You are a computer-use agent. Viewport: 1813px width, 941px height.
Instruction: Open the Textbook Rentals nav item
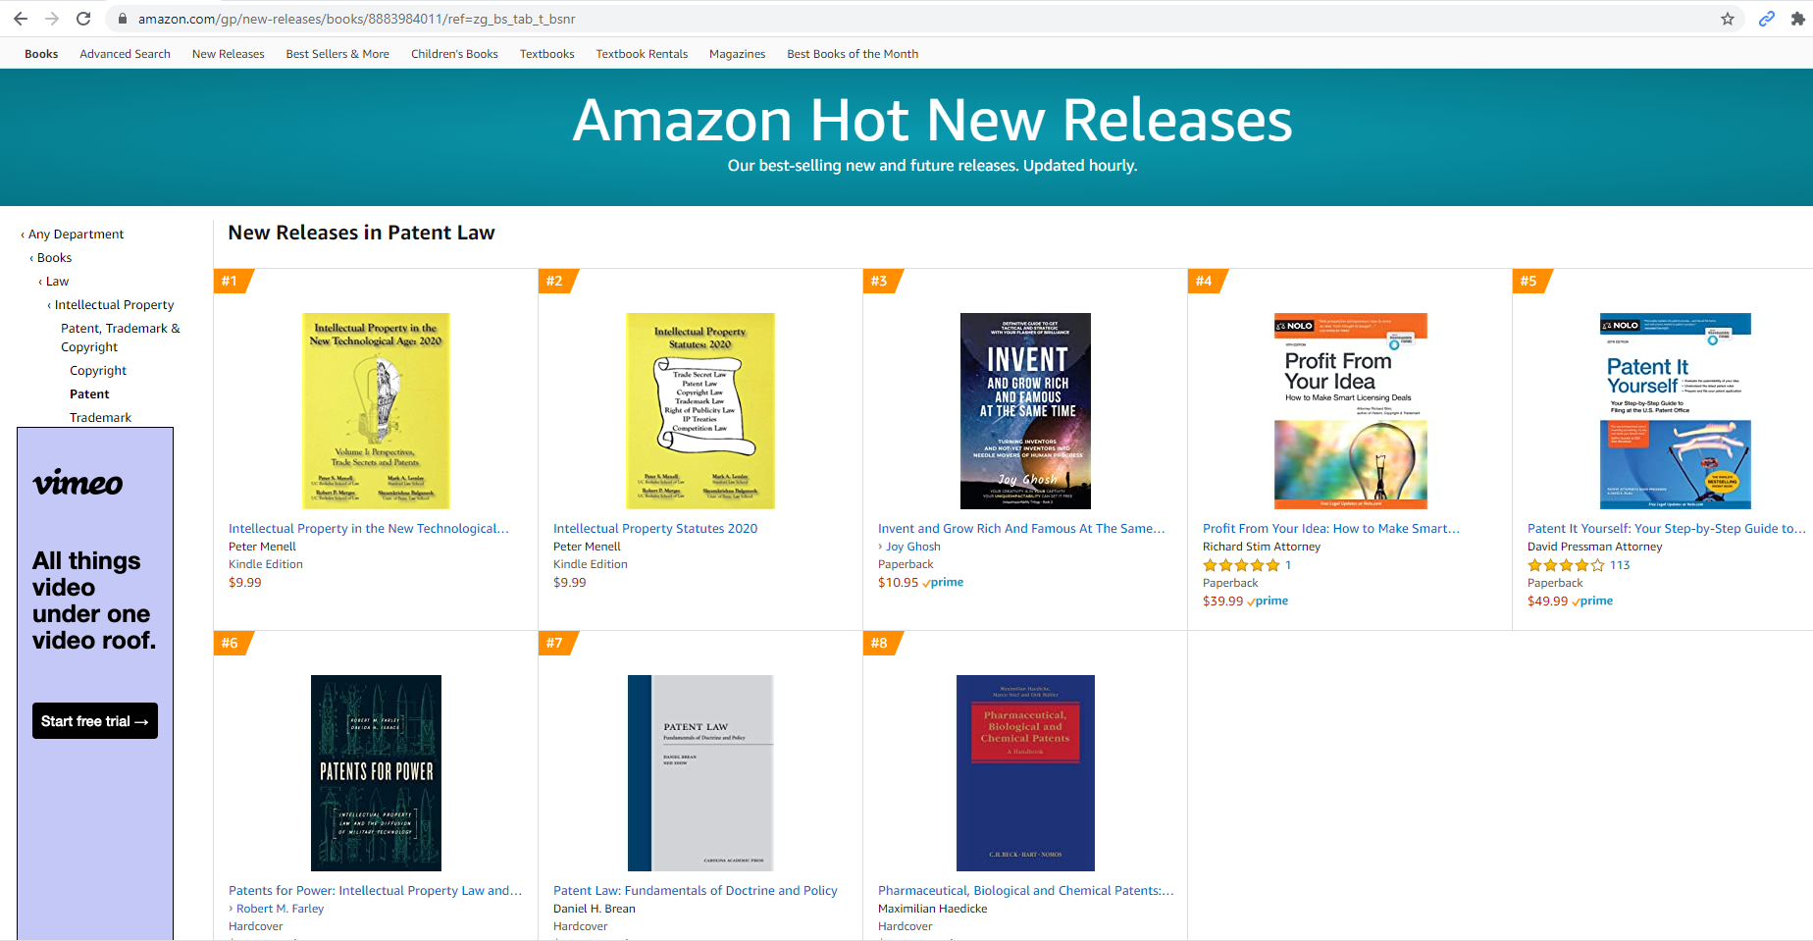coord(642,54)
